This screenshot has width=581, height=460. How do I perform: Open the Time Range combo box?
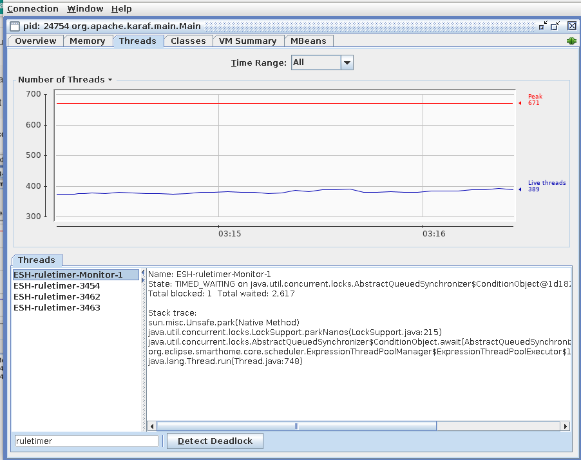coord(347,62)
